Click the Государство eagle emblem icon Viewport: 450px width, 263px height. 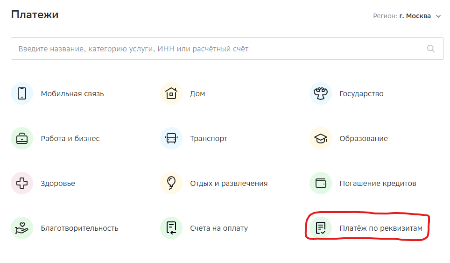point(321,93)
